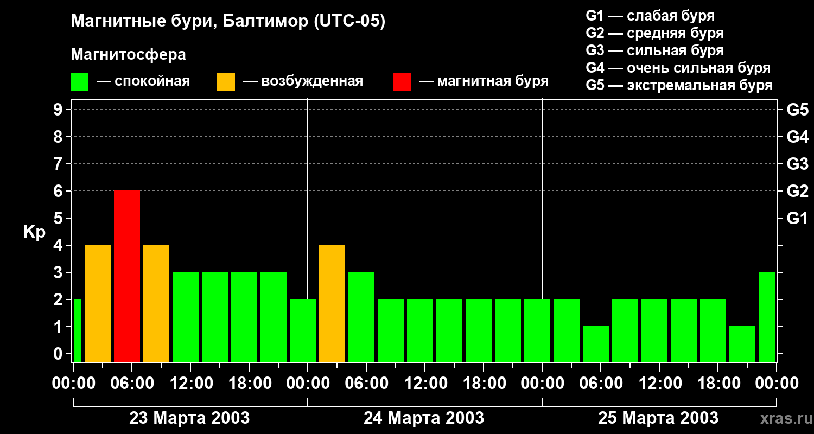This screenshot has height=434, width=814.
Task: Select the orange bar on 24 Марта
Action: click(x=332, y=303)
